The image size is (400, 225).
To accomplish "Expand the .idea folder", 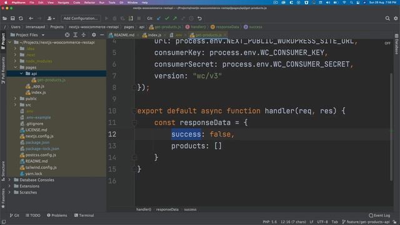I will (x=15, y=49).
